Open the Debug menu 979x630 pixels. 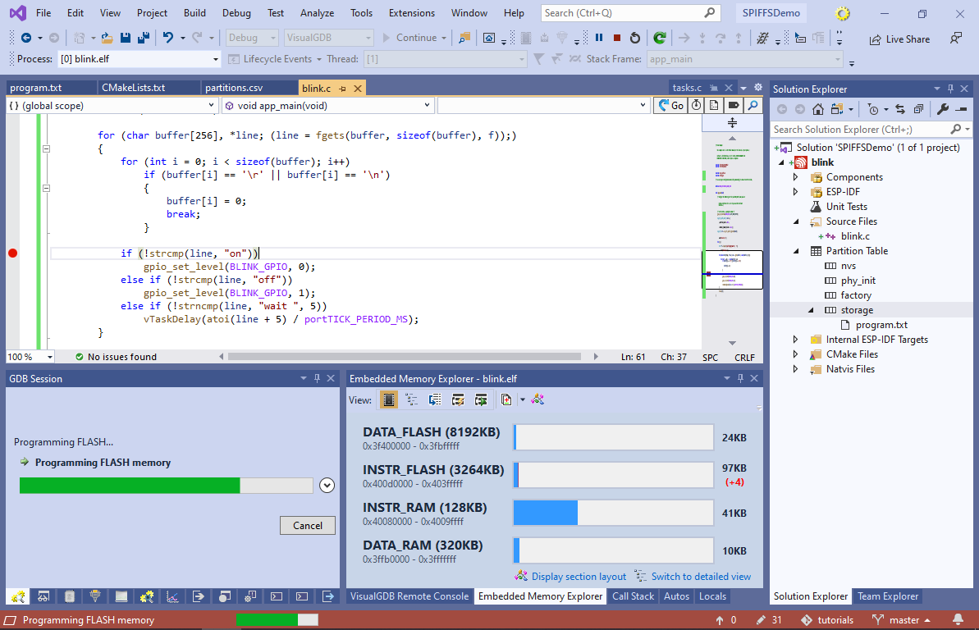236,13
